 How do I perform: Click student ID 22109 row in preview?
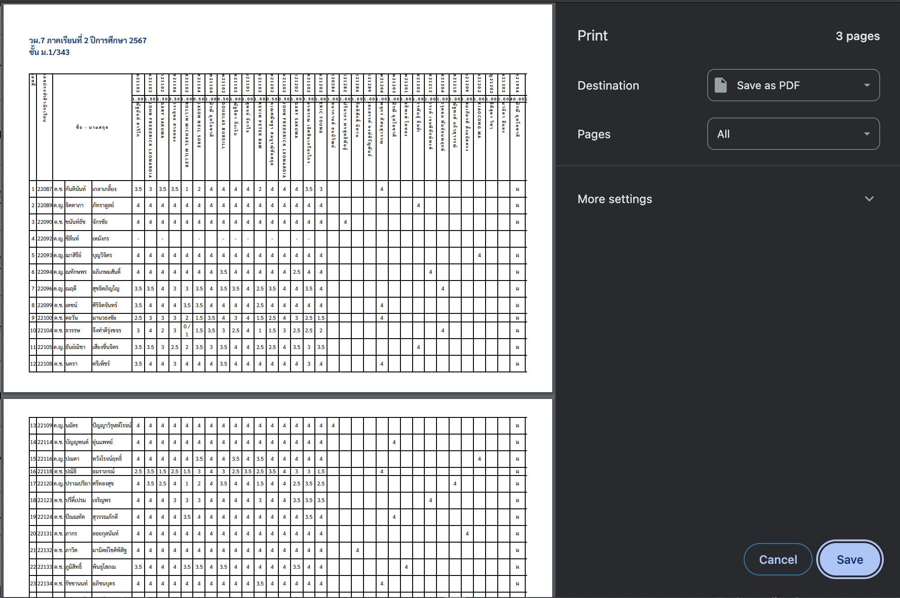tap(45, 426)
